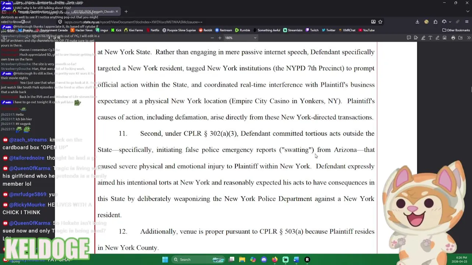Viewport: 472px width, 265px height.
Task: Click the taskbar Search box
Action: click(x=198, y=259)
